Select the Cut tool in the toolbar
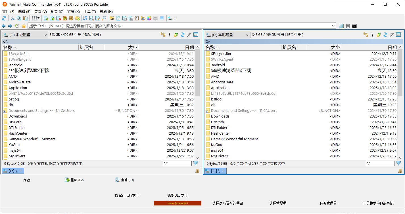405x214 pixels. pos(12,18)
